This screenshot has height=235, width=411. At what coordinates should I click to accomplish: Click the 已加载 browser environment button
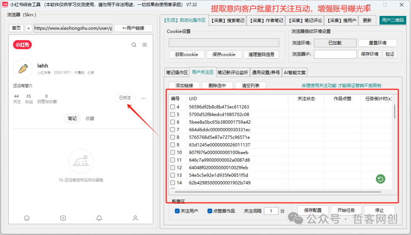[x=335, y=43]
